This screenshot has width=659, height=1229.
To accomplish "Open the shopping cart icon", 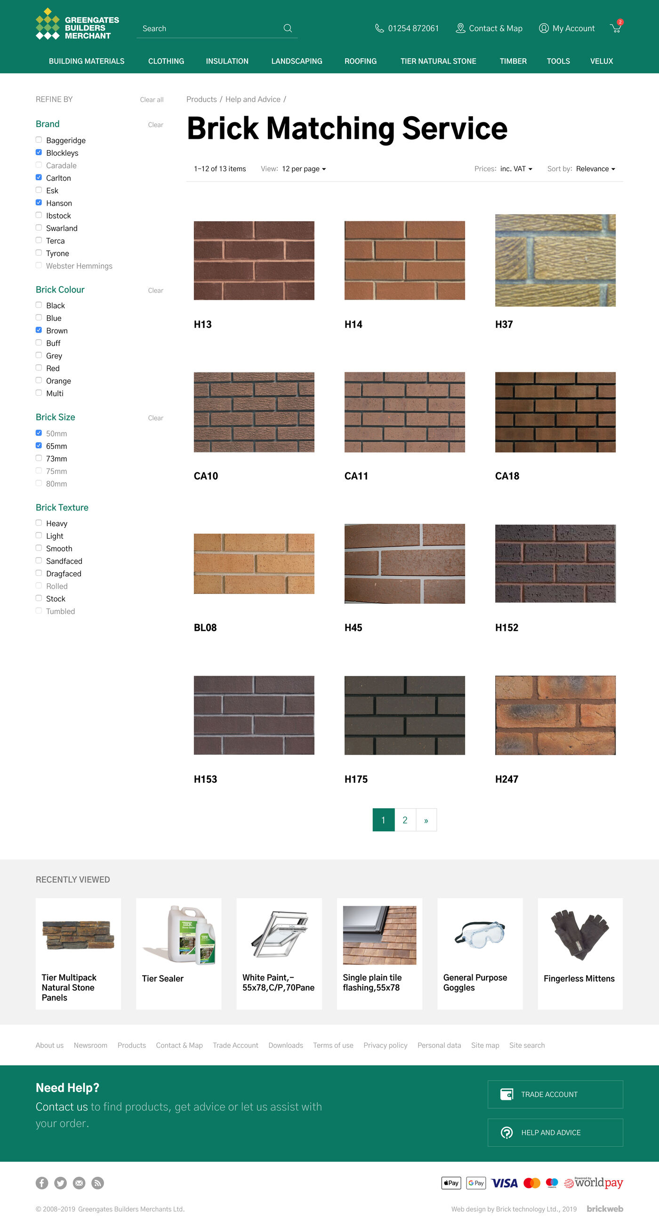I will [x=616, y=28].
